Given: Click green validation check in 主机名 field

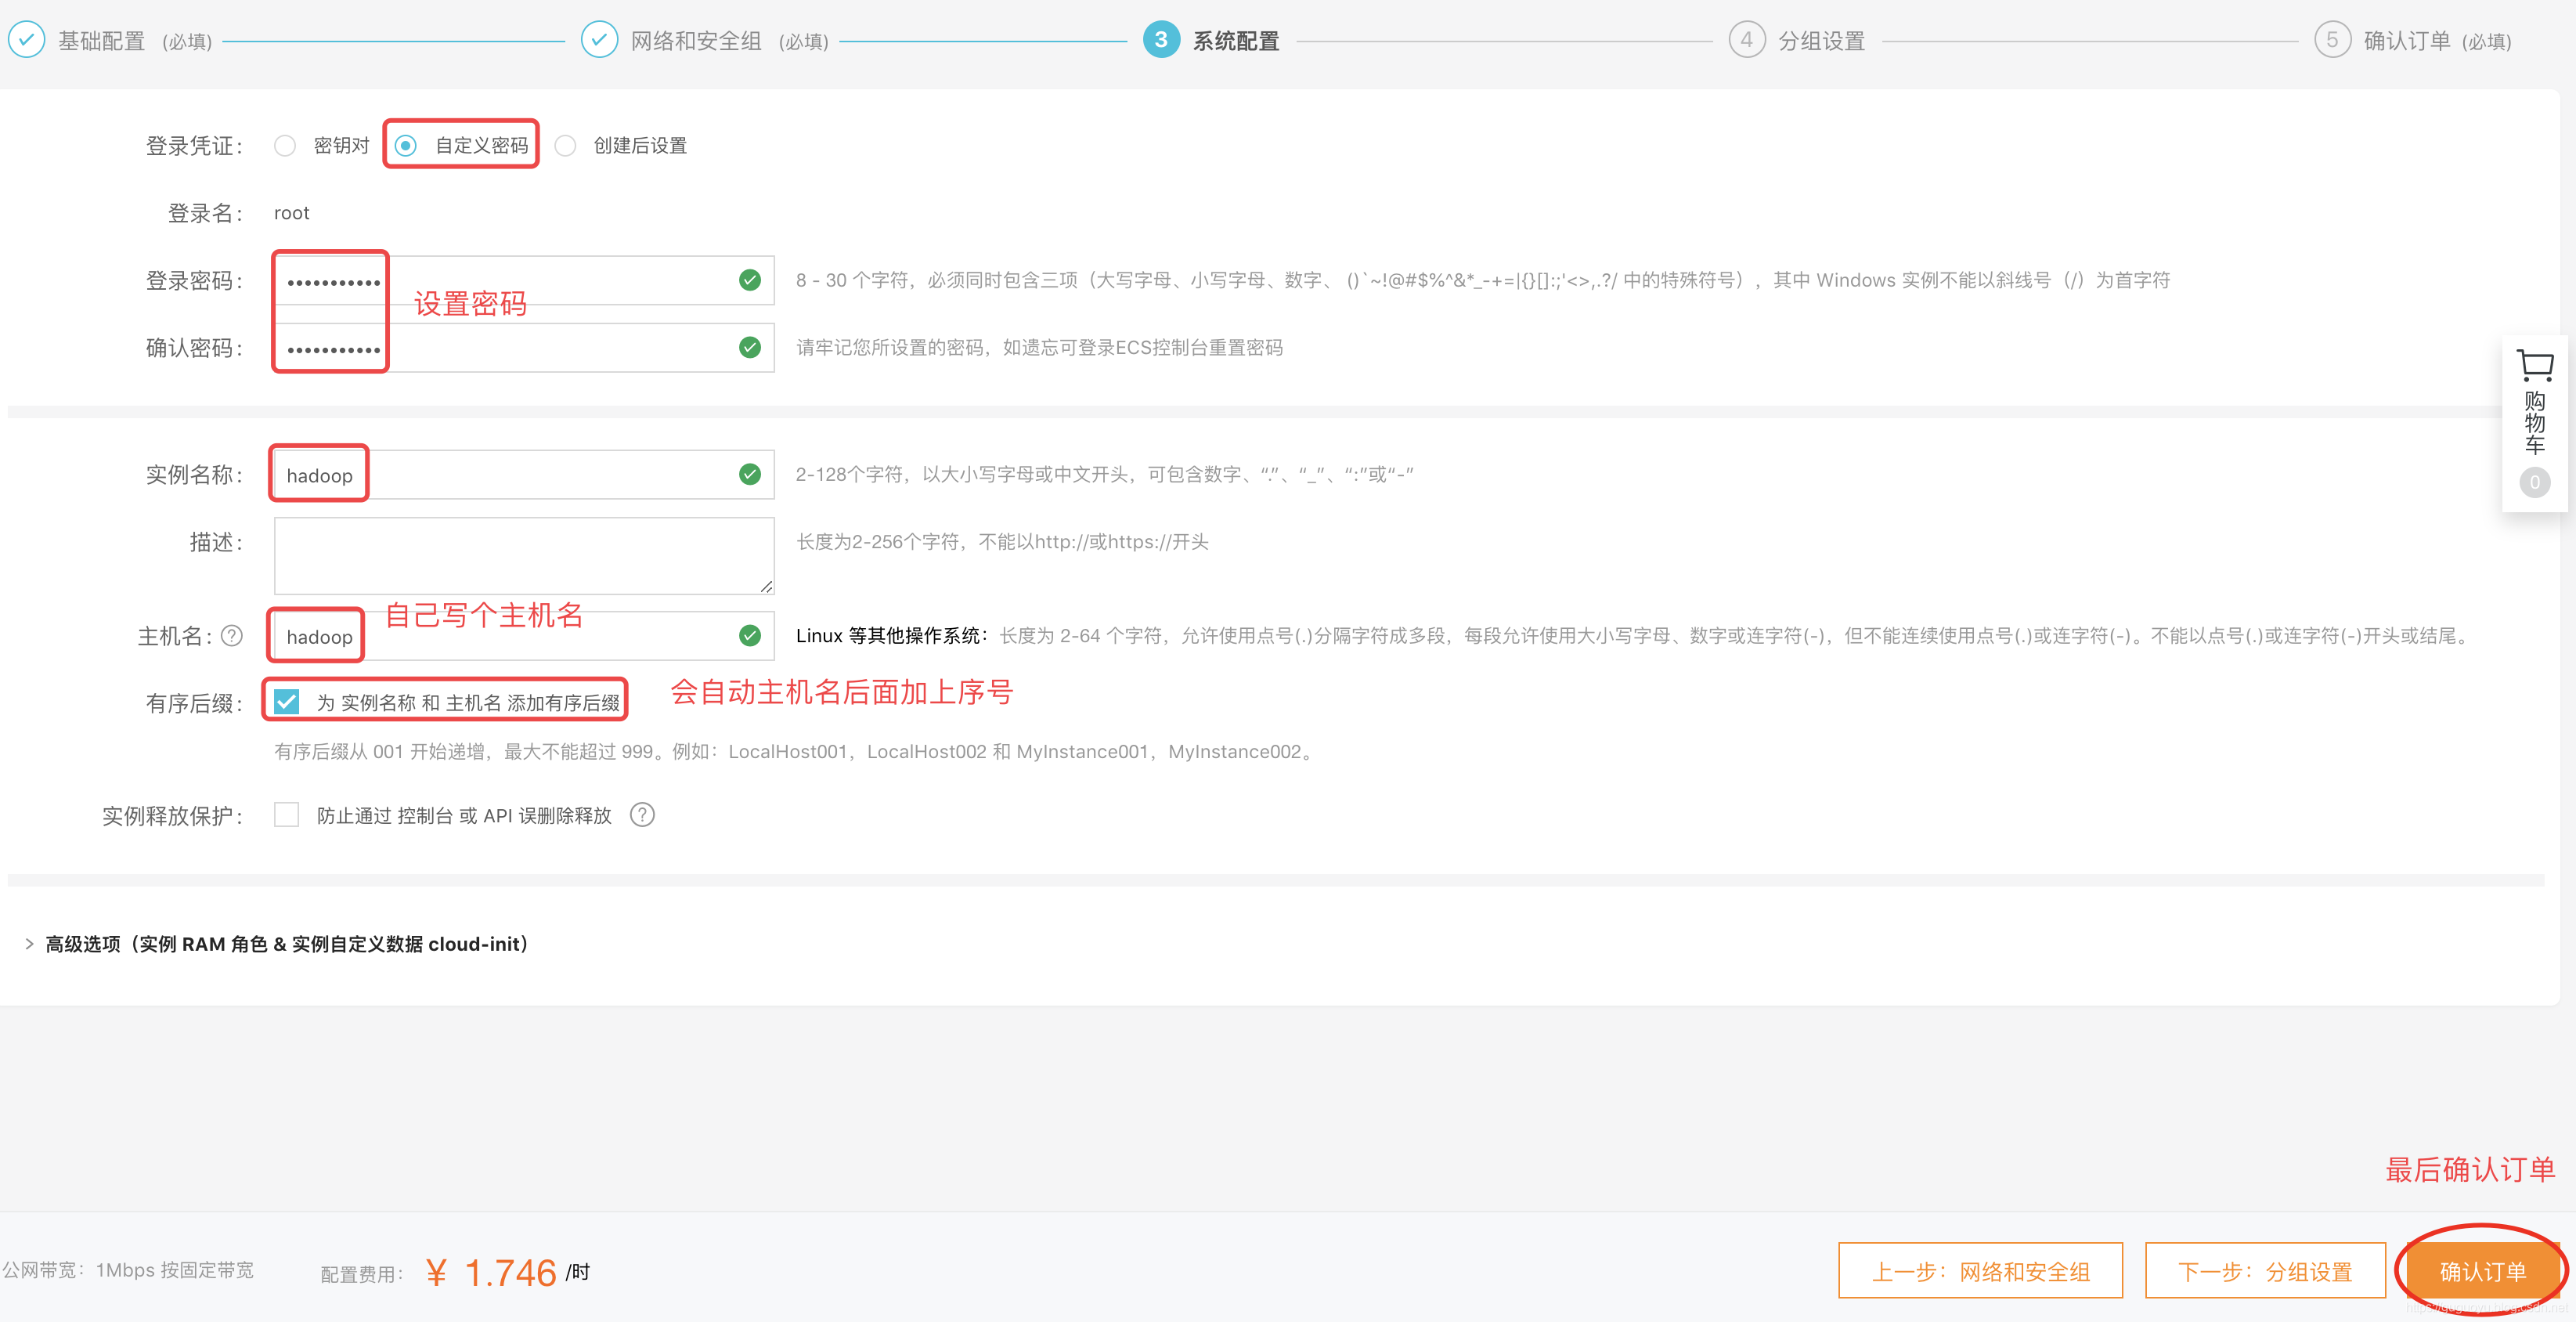Looking at the screenshot, I should point(750,636).
